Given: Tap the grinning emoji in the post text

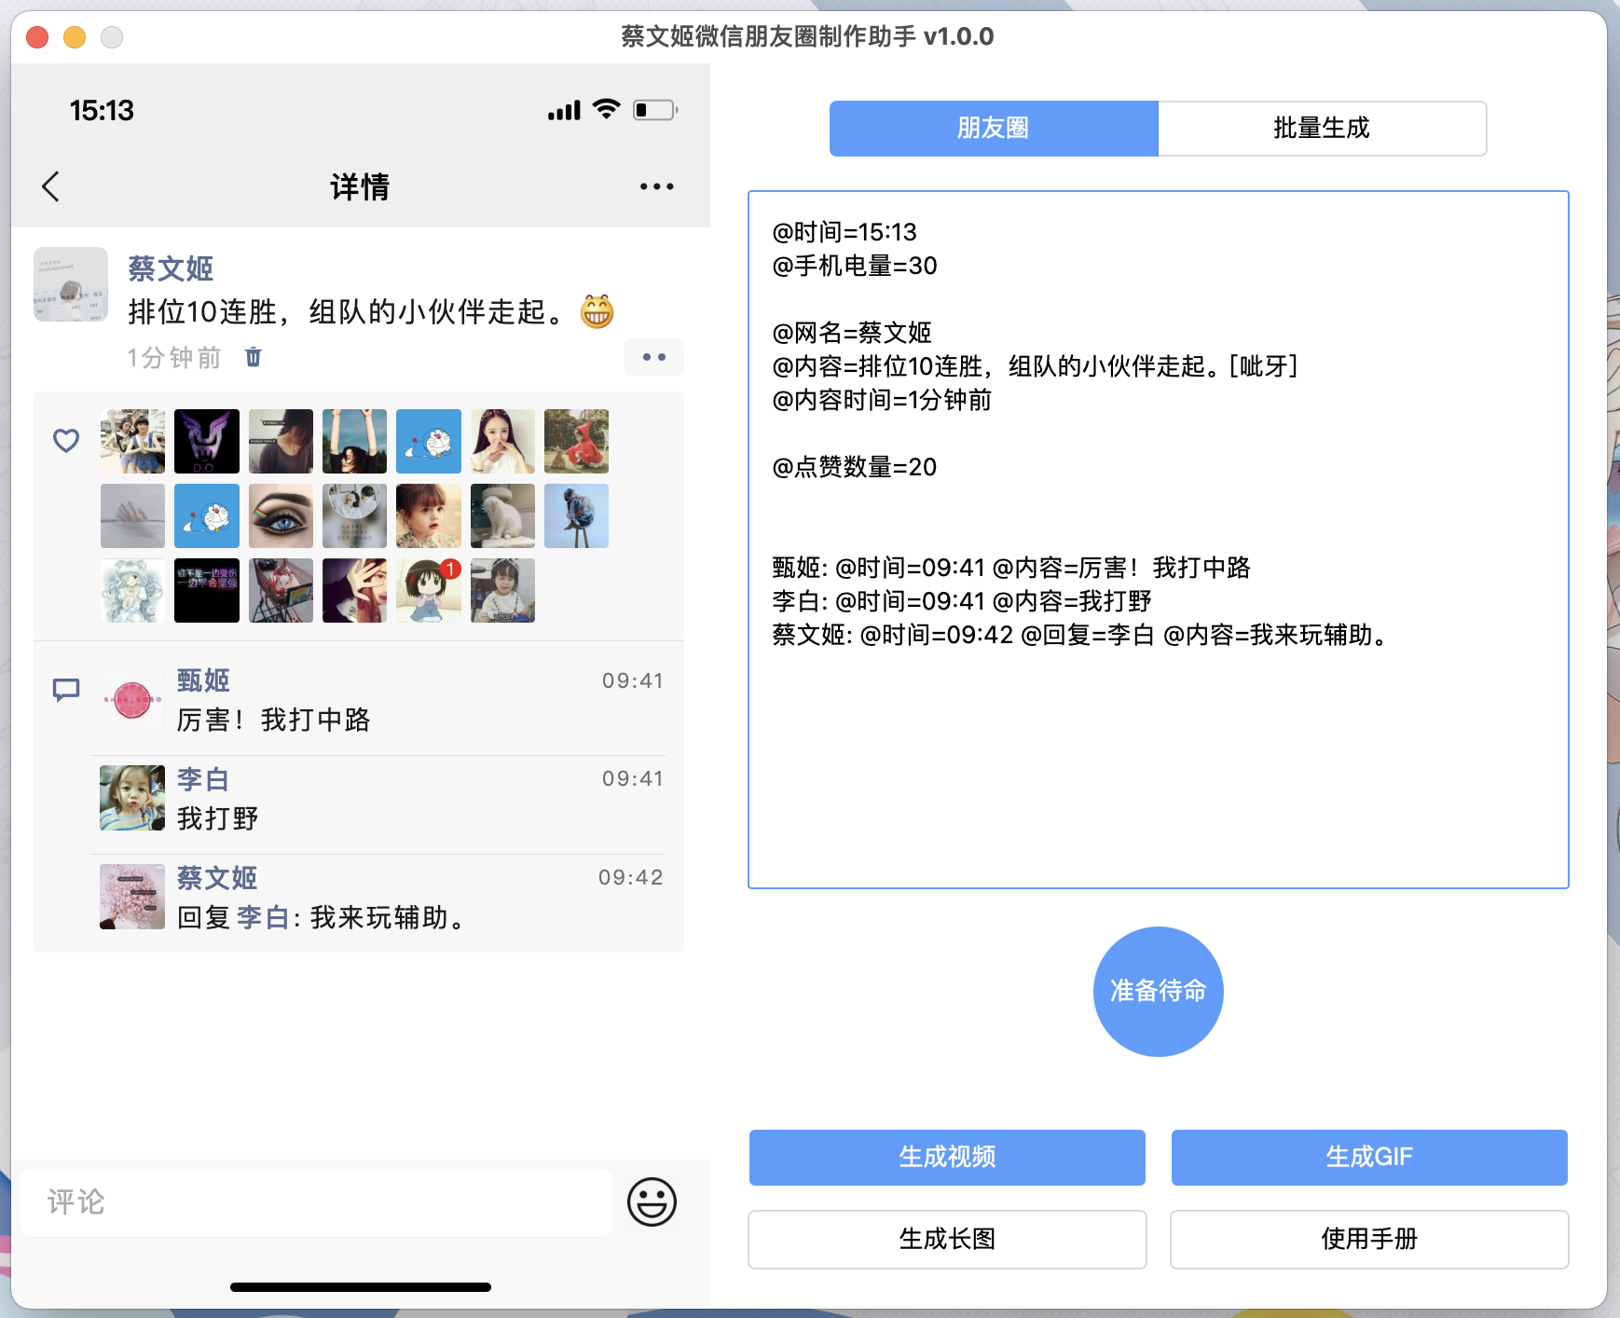Looking at the screenshot, I should click(597, 311).
